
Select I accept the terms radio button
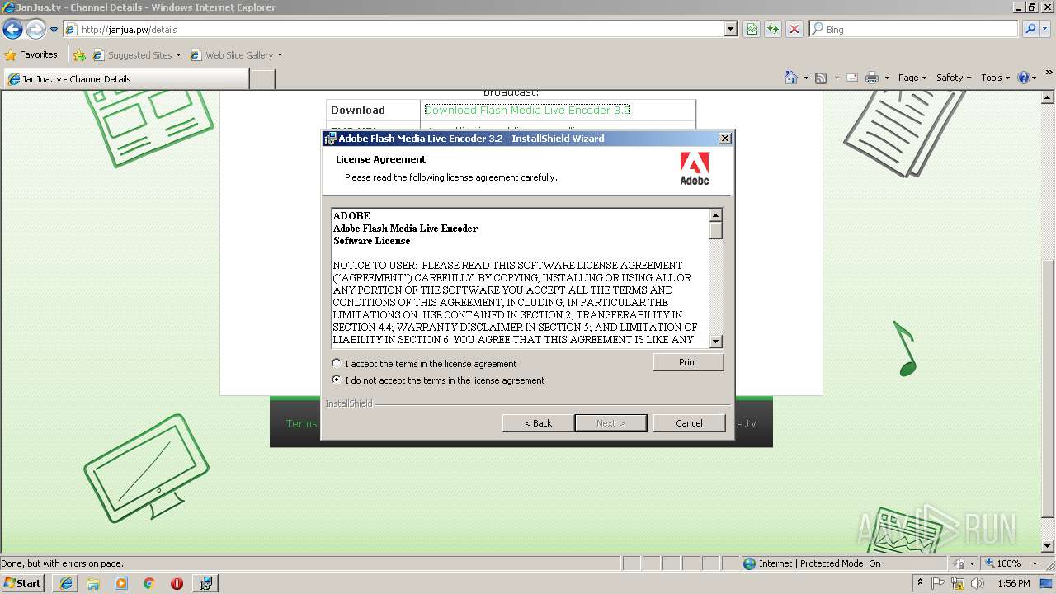337,363
